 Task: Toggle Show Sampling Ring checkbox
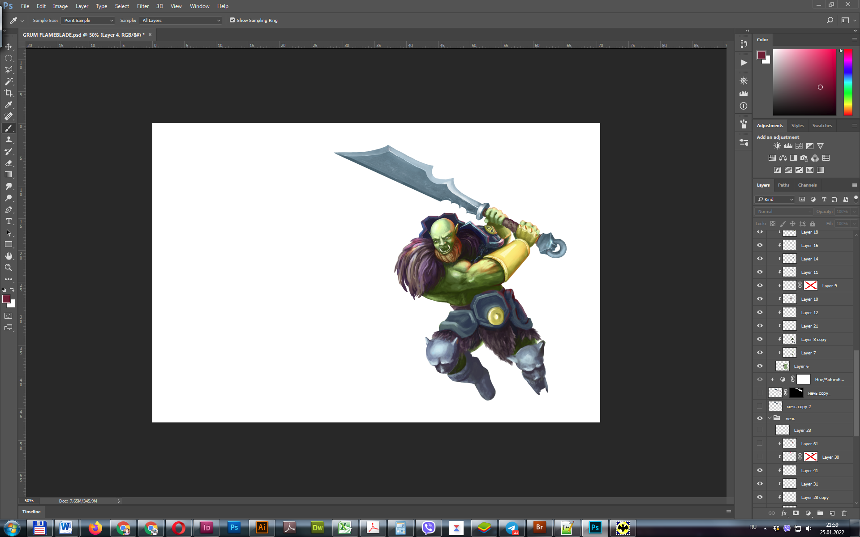(x=232, y=20)
